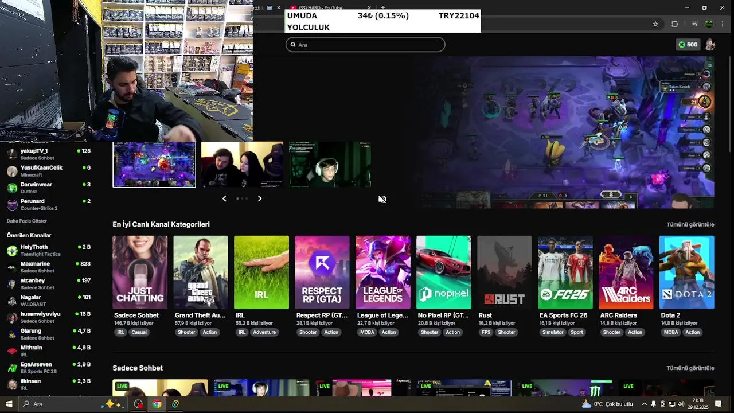Click the Sport tag under EA Sports FC 26

pyautogui.click(x=577, y=332)
